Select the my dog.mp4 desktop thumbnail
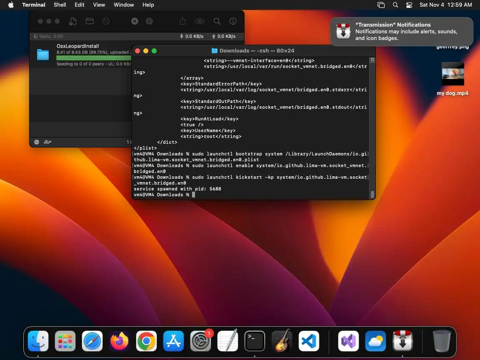The height and width of the screenshot is (360, 480). coord(453,74)
